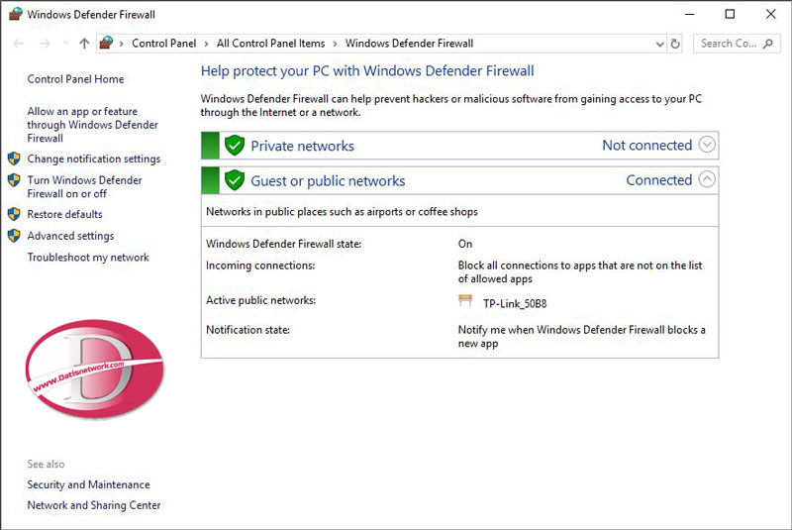Image resolution: width=792 pixels, height=530 pixels.
Task: Click shield icon beside Restore defaults
Action: point(14,214)
